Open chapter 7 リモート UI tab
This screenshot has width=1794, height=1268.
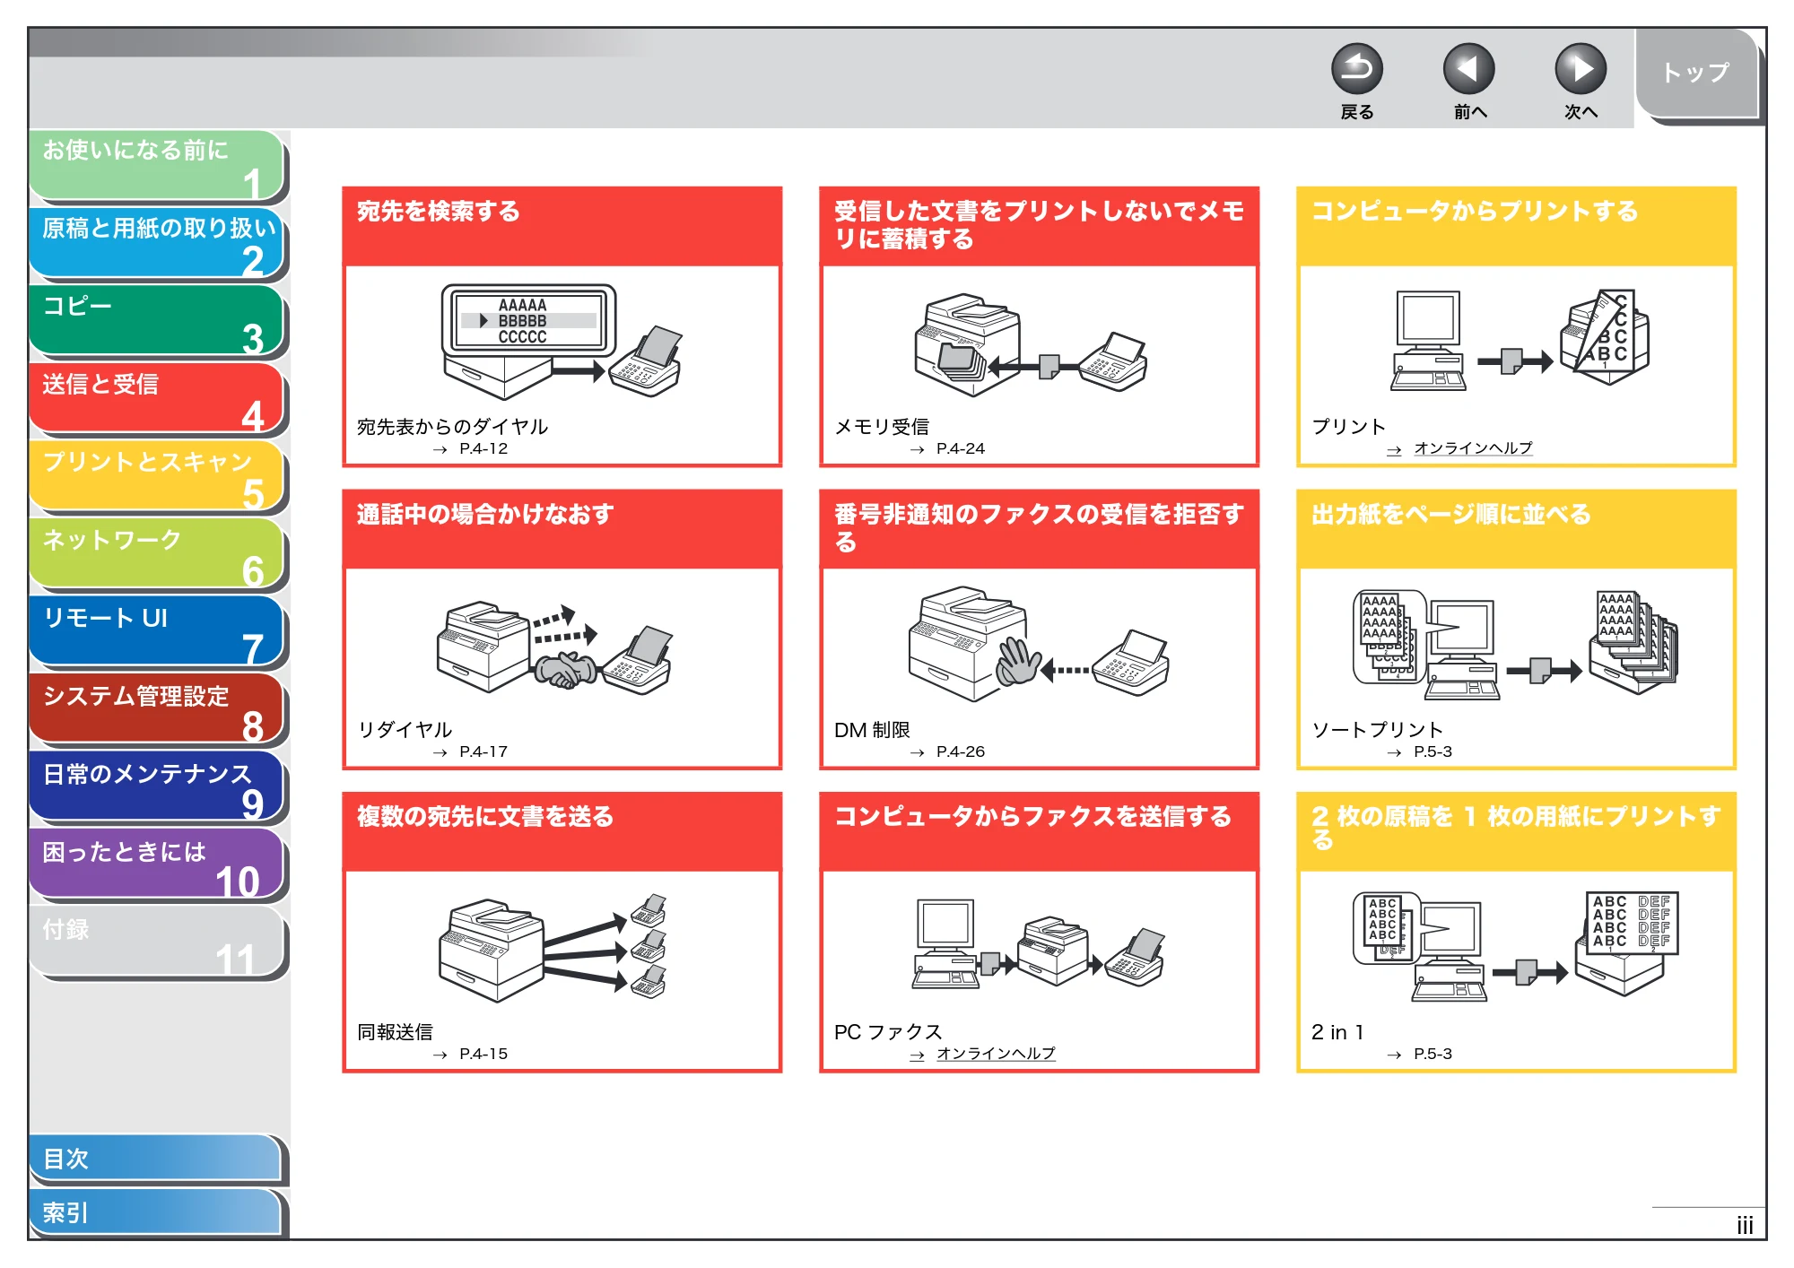[157, 632]
